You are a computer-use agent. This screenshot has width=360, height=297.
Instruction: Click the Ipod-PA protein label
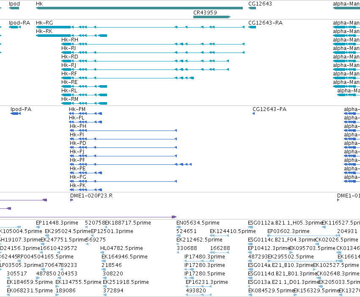[x=21, y=109]
